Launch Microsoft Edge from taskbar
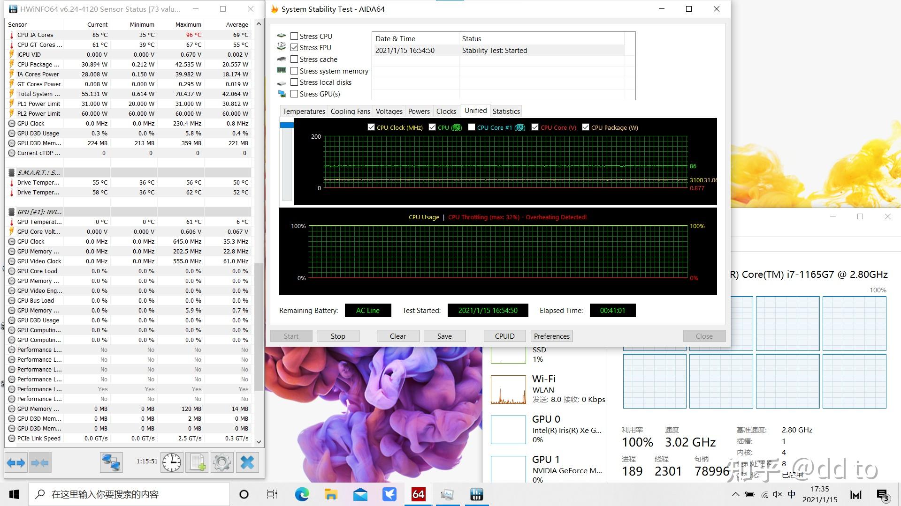The image size is (901, 506). click(302, 494)
